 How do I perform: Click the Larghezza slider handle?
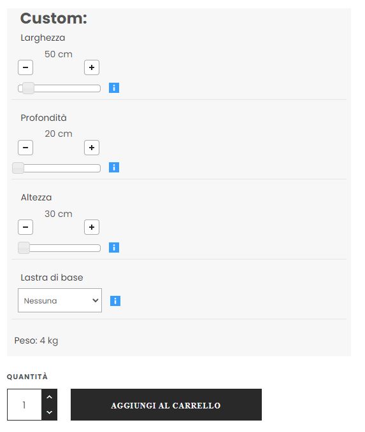pyautogui.click(x=29, y=88)
